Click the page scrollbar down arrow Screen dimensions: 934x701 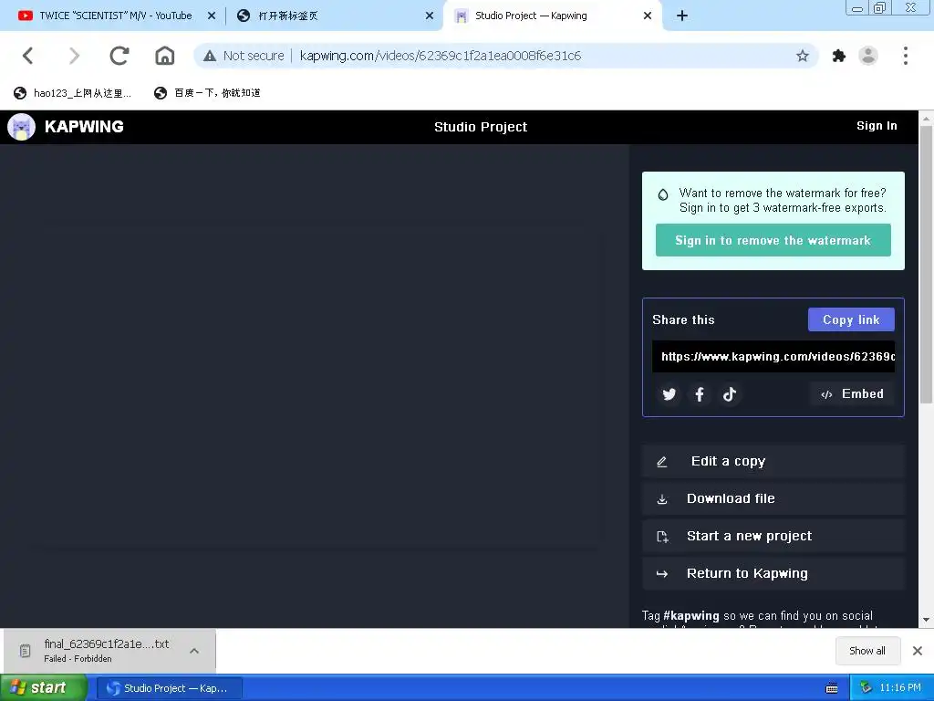point(926,620)
